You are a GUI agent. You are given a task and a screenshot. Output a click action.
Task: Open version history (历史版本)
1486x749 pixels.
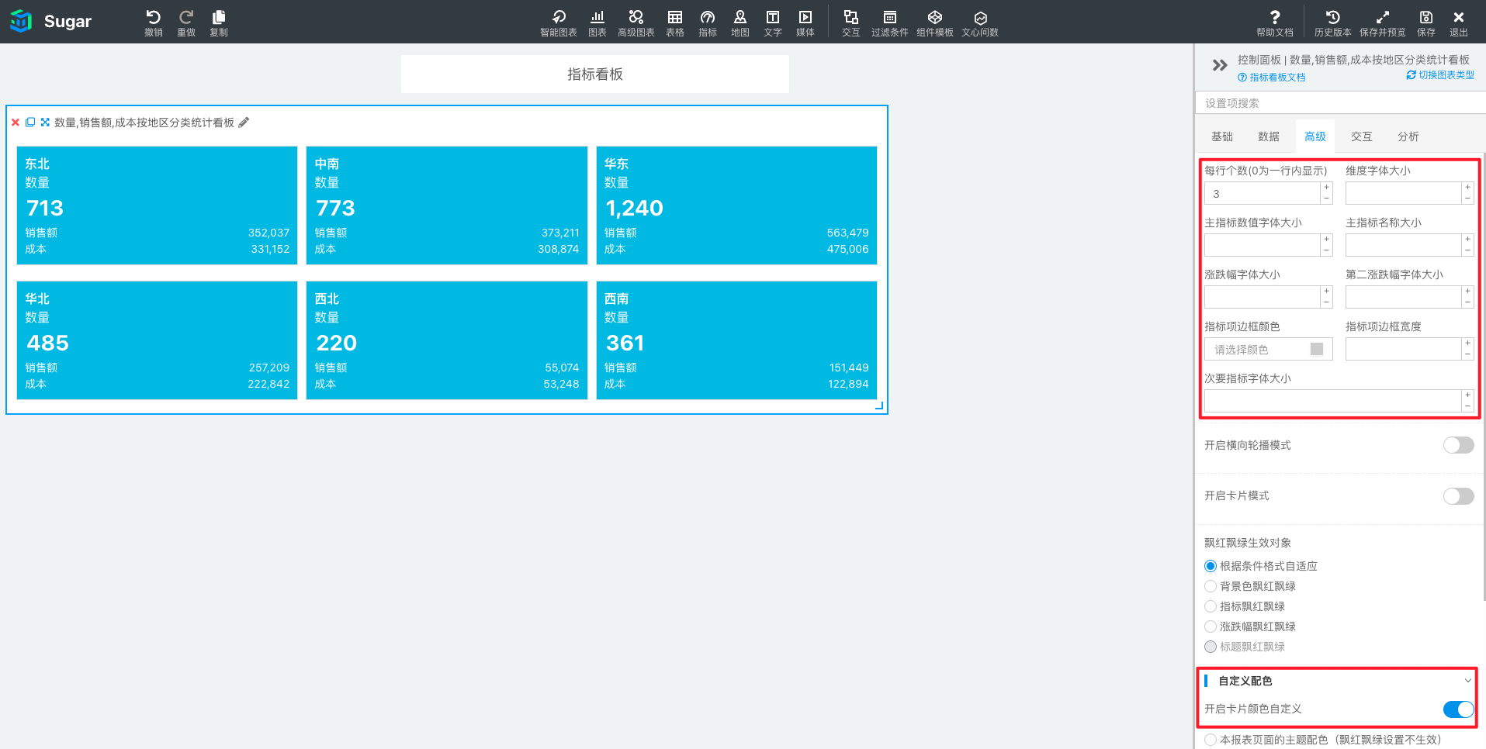1333,22
